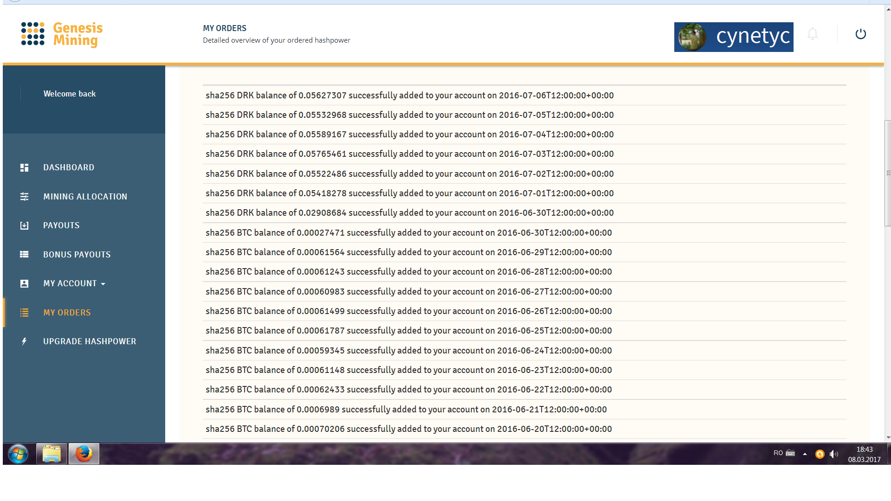Select the My Orders menu item
The width and height of the screenshot is (891, 501).
[67, 313]
